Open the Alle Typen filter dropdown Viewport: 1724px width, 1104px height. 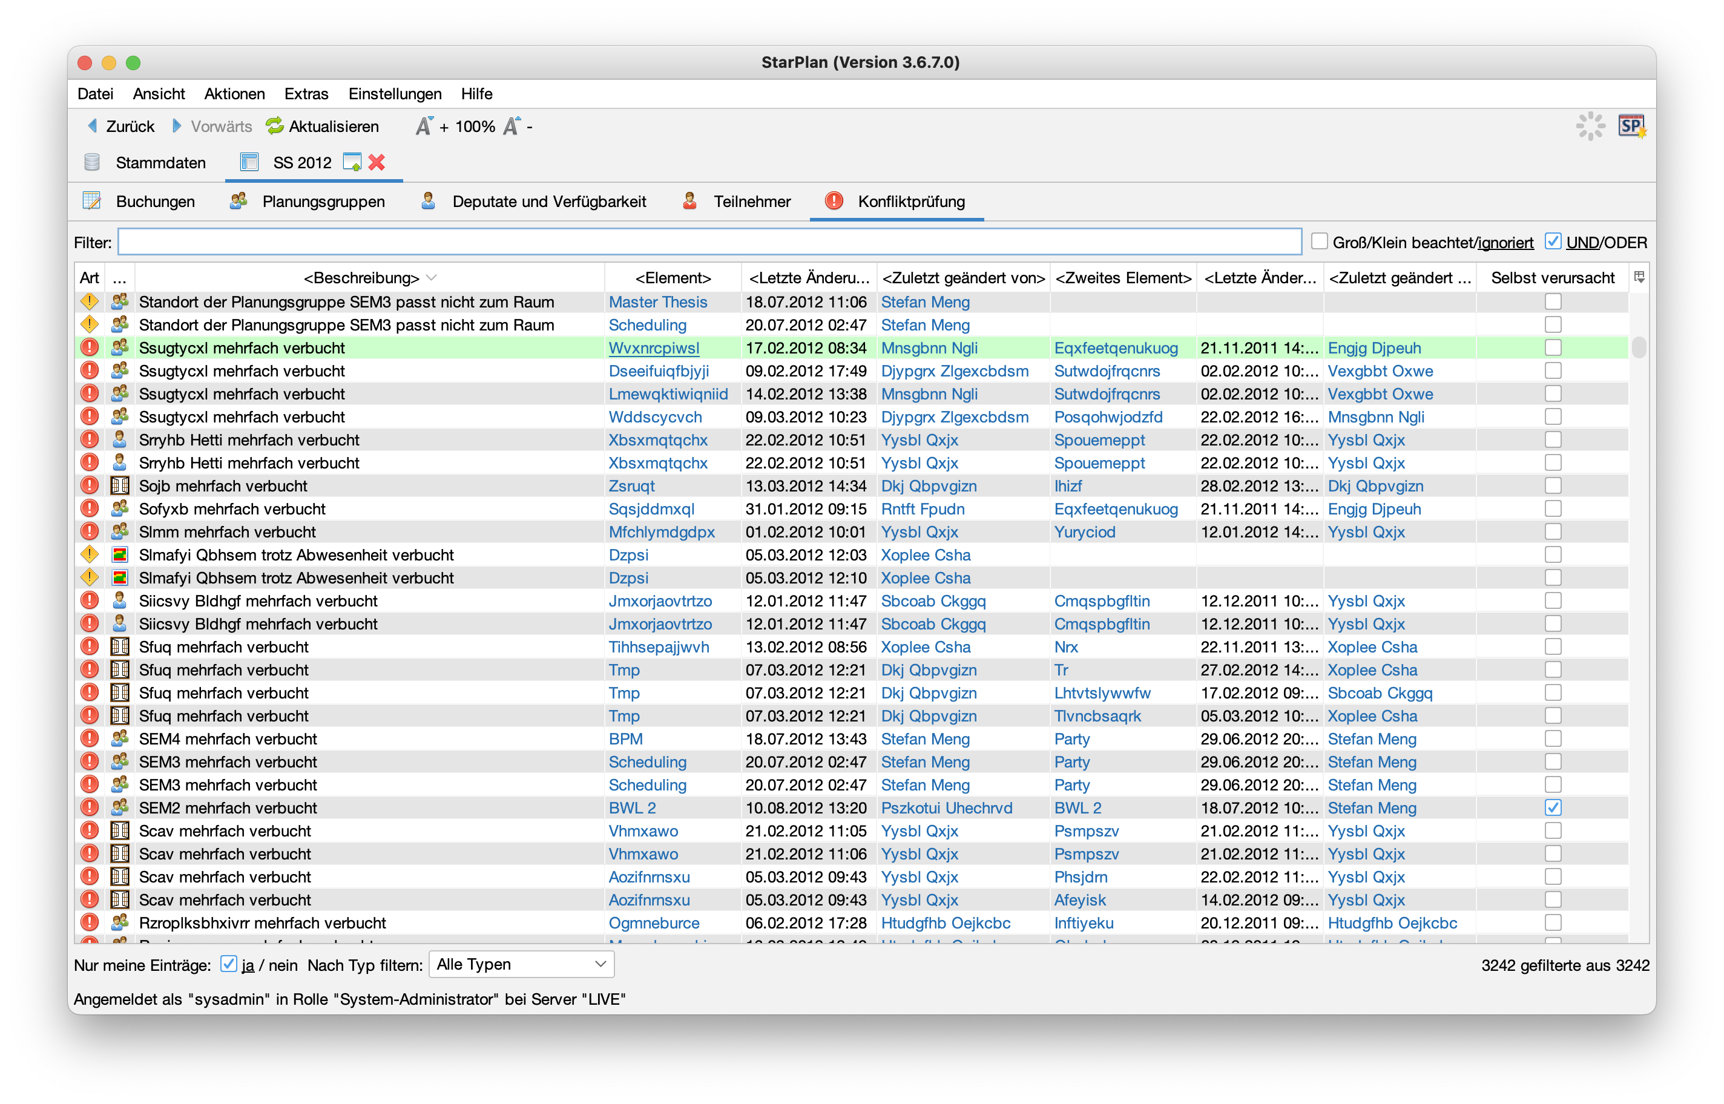pyautogui.click(x=521, y=964)
